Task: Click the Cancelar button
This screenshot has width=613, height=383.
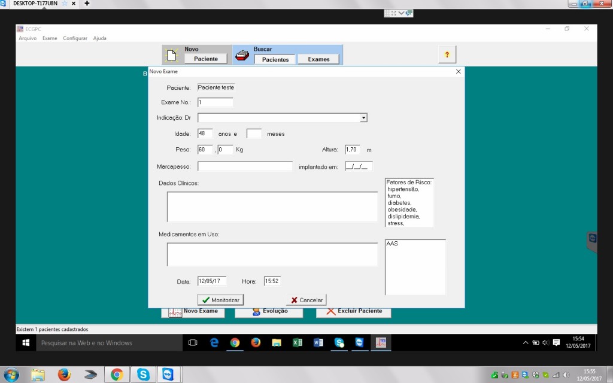Action: click(306, 300)
